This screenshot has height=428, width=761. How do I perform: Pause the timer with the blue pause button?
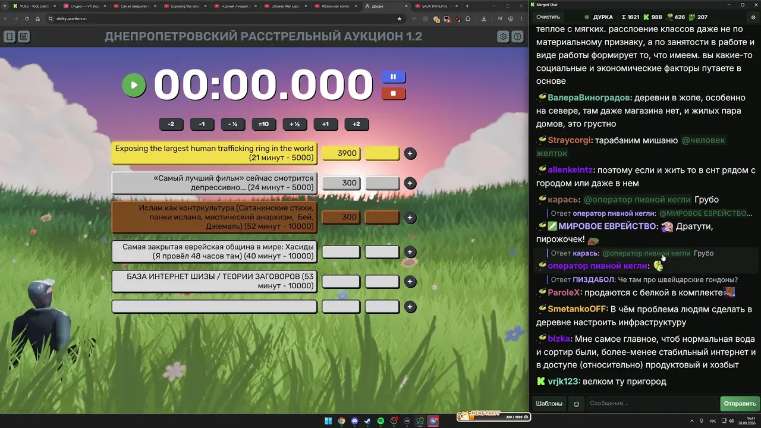click(x=394, y=77)
